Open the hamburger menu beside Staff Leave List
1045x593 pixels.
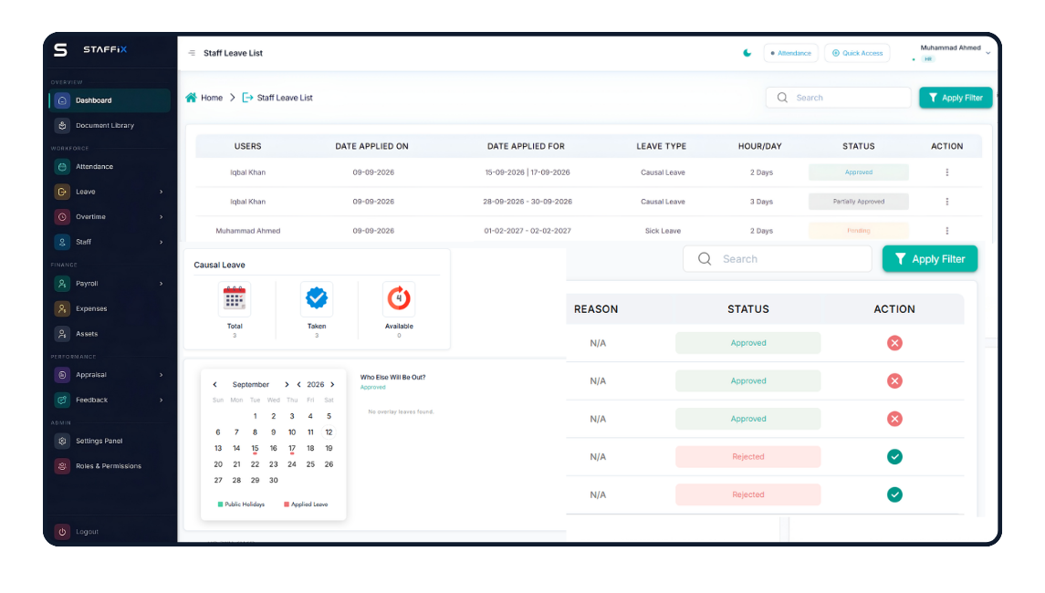click(x=192, y=53)
